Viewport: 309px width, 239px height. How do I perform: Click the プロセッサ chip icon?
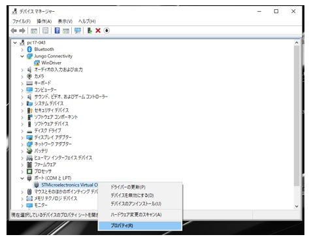tap(29, 171)
